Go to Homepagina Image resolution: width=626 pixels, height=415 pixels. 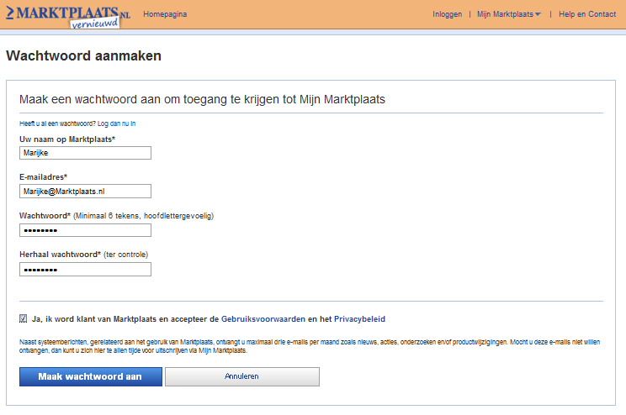pyautogui.click(x=165, y=14)
